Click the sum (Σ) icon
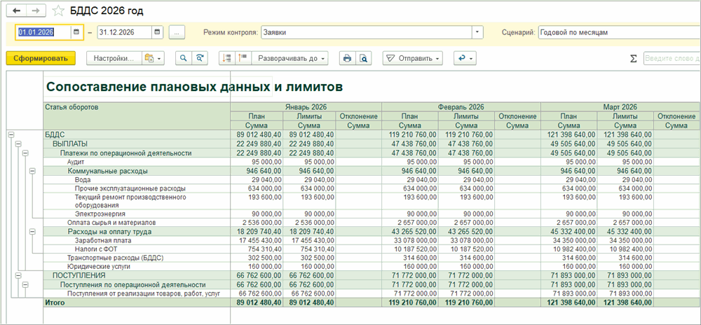 click(633, 59)
